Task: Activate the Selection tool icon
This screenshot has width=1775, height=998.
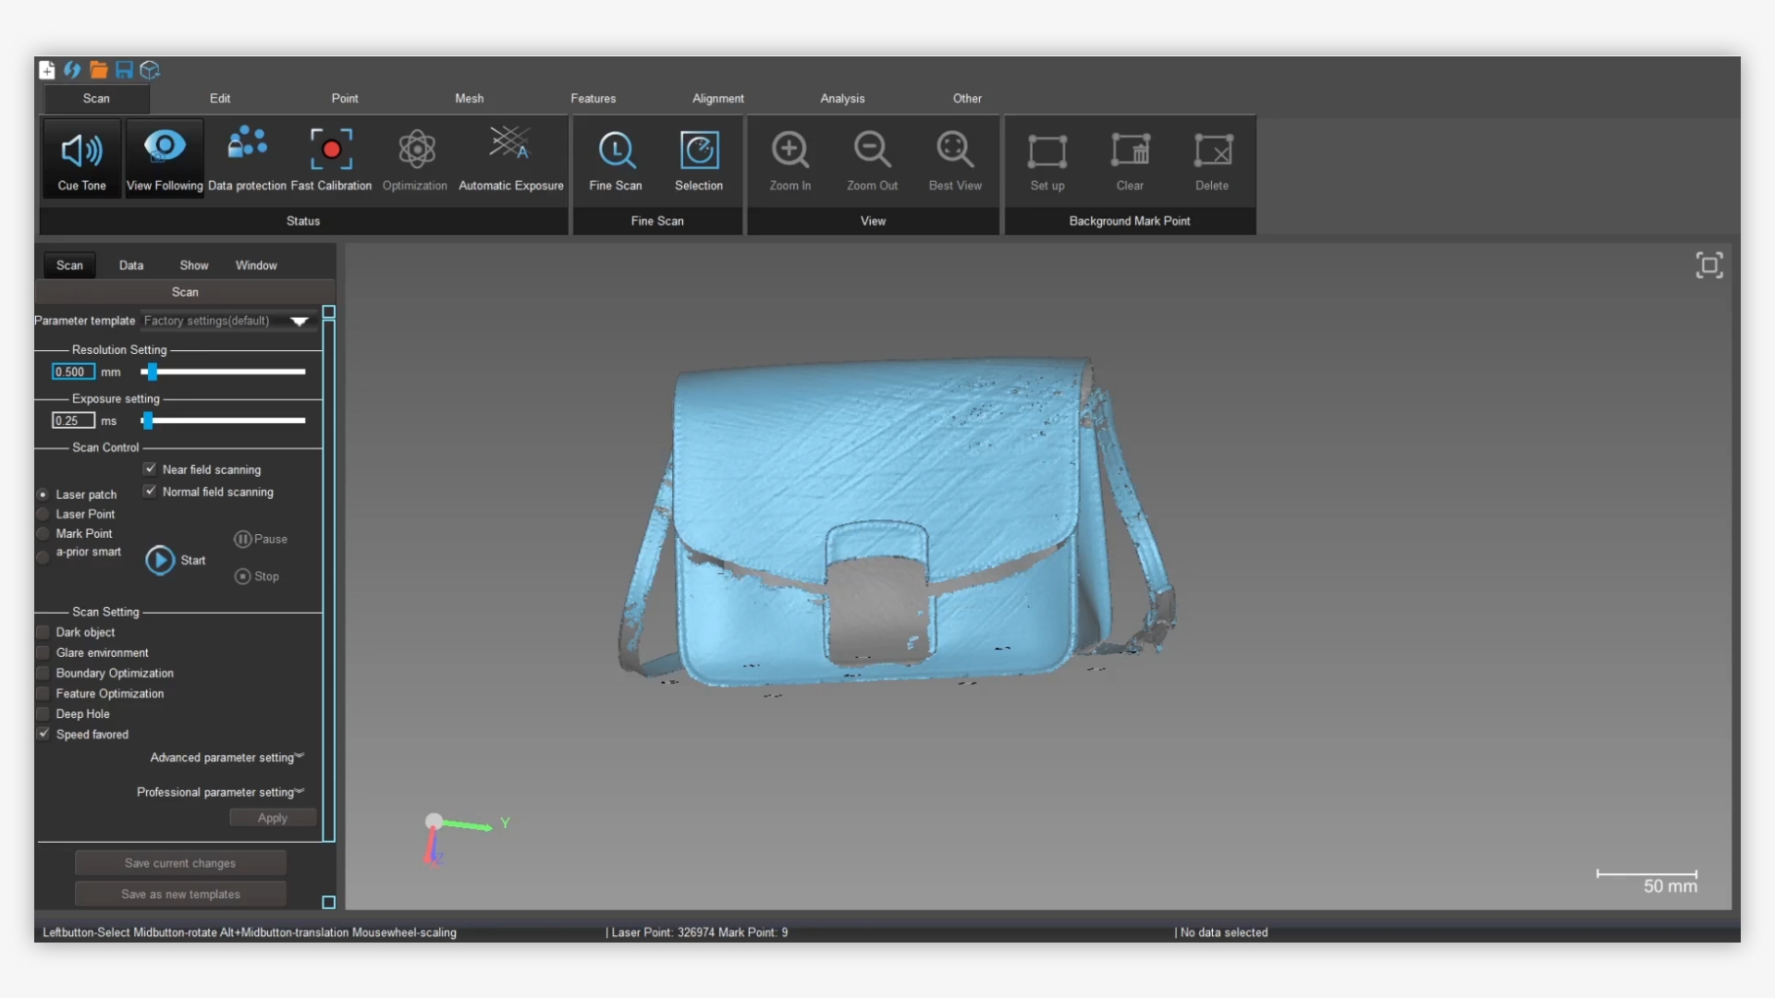Action: click(x=699, y=151)
